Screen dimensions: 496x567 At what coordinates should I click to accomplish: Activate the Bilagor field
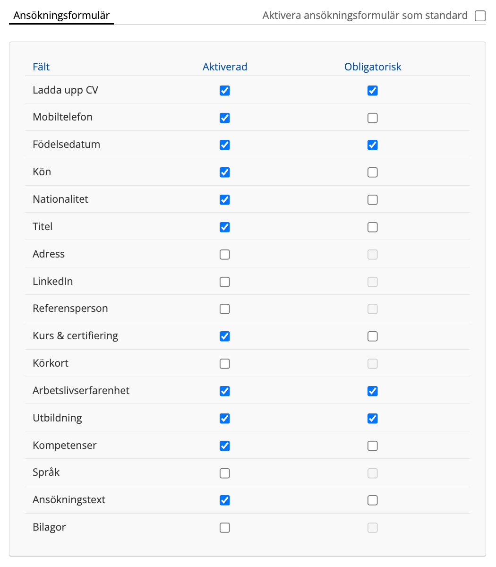point(225,528)
